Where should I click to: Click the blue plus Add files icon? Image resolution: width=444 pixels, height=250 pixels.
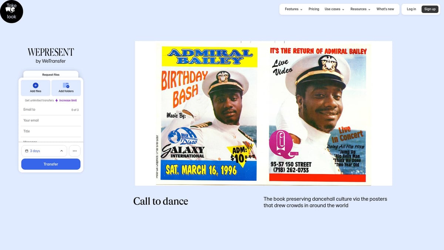click(36, 85)
